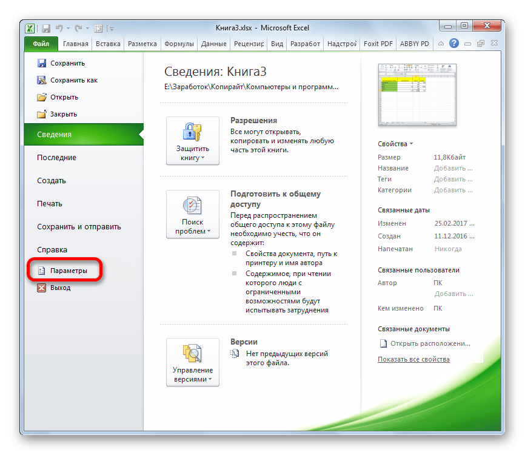Image resolution: width=525 pixels, height=455 pixels.
Task: Click the workbook preview thumbnail
Action: click(x=417, y=95)
